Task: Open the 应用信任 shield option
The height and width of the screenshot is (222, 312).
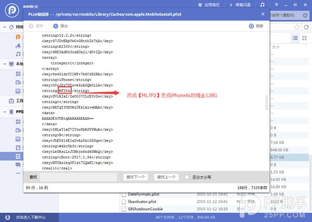Action: click(209, 5)
